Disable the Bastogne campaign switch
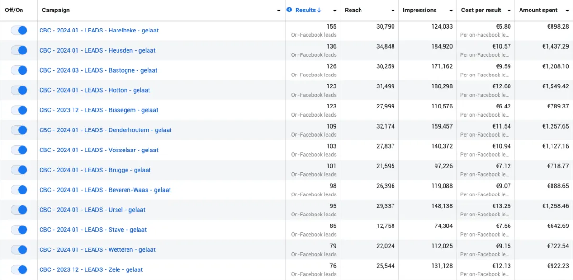This screenshot has height=280, width=573. pyautogui.click(x=19, y=70)
